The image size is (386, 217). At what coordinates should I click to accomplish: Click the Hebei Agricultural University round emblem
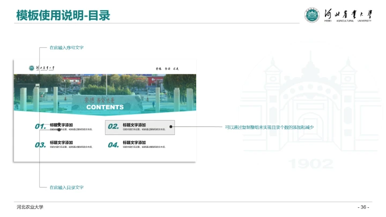coord(312,15)
